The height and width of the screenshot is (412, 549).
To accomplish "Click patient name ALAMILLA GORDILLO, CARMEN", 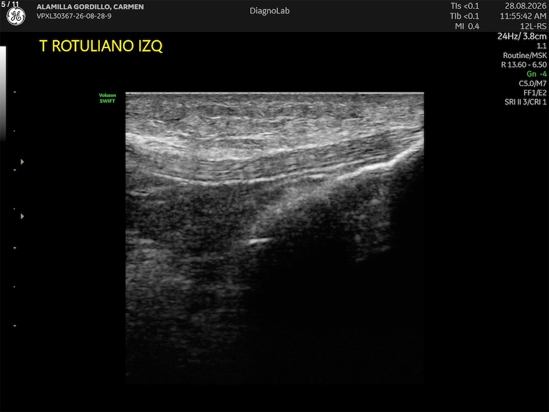I will click(90, 7).
